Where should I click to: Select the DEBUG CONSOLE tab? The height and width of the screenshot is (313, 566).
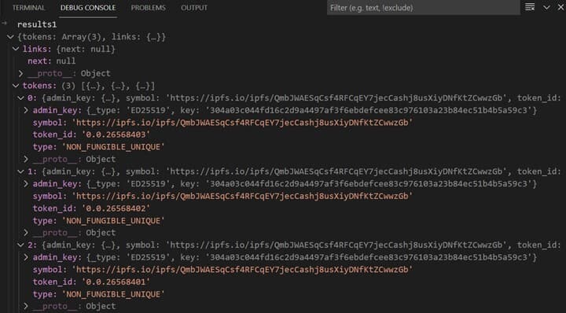[88, 8]
